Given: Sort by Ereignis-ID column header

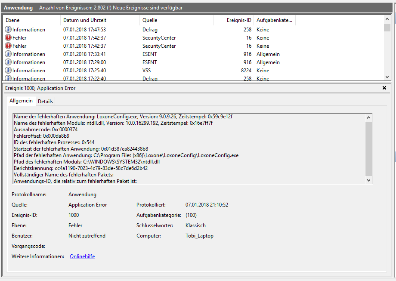Looking at the screenshot, I should (233, 20).
